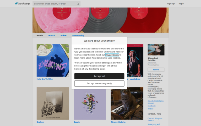Switch to the merch tab
This screenshot has height=126, width=201.
coord(52,36)
